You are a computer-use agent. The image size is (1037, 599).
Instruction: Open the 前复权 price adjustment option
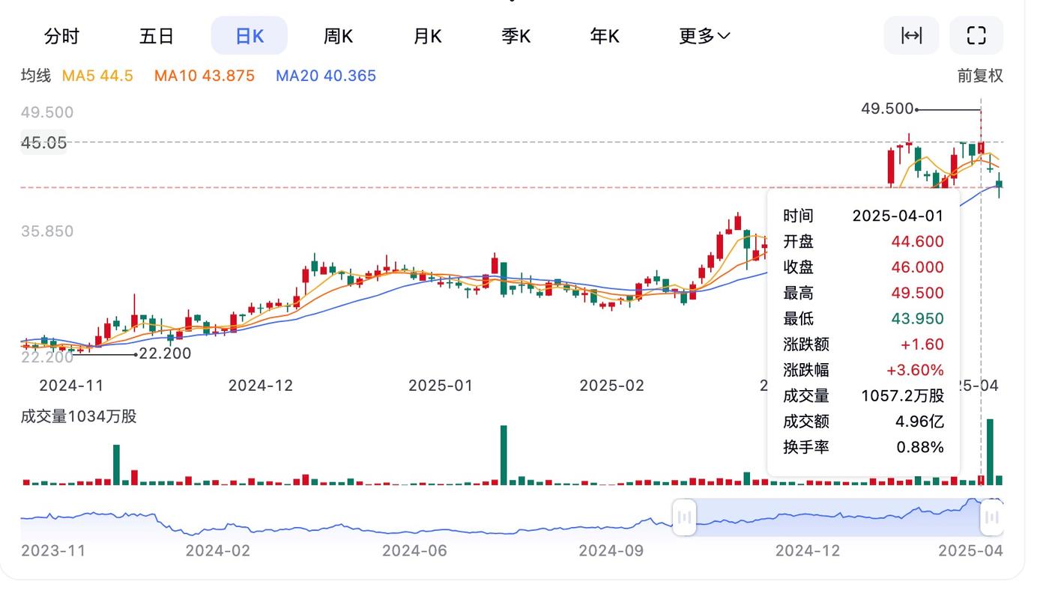[980, 76]
